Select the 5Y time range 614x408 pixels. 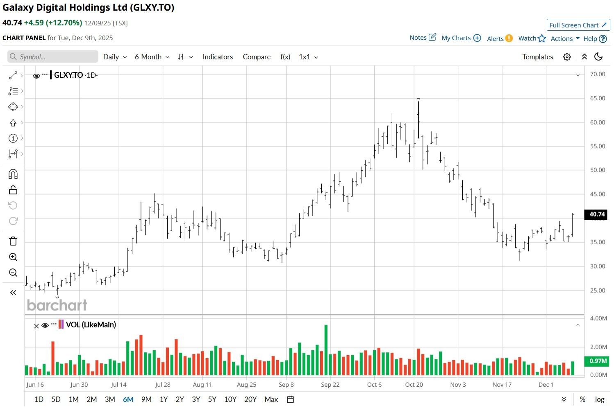[212, 399]
